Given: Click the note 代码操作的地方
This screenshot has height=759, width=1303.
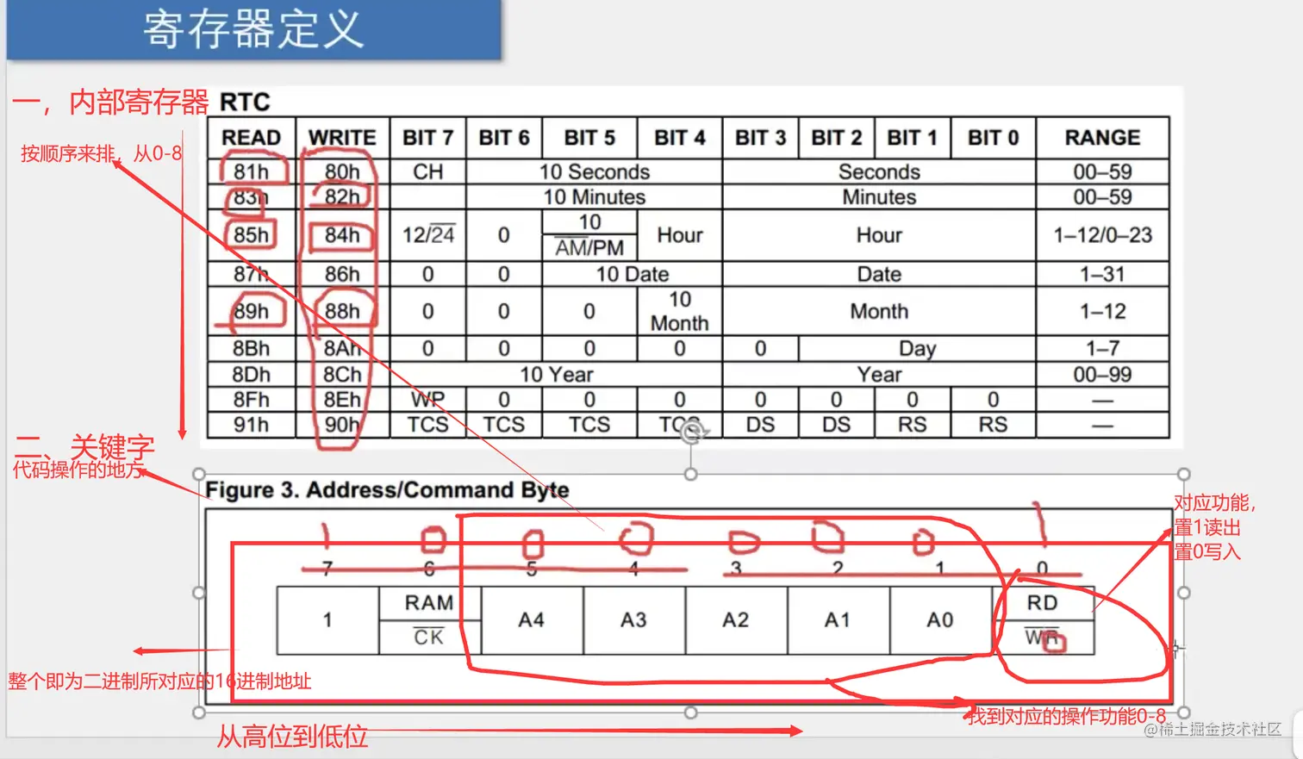Looking at the screenshot, I should pos(78,470).
